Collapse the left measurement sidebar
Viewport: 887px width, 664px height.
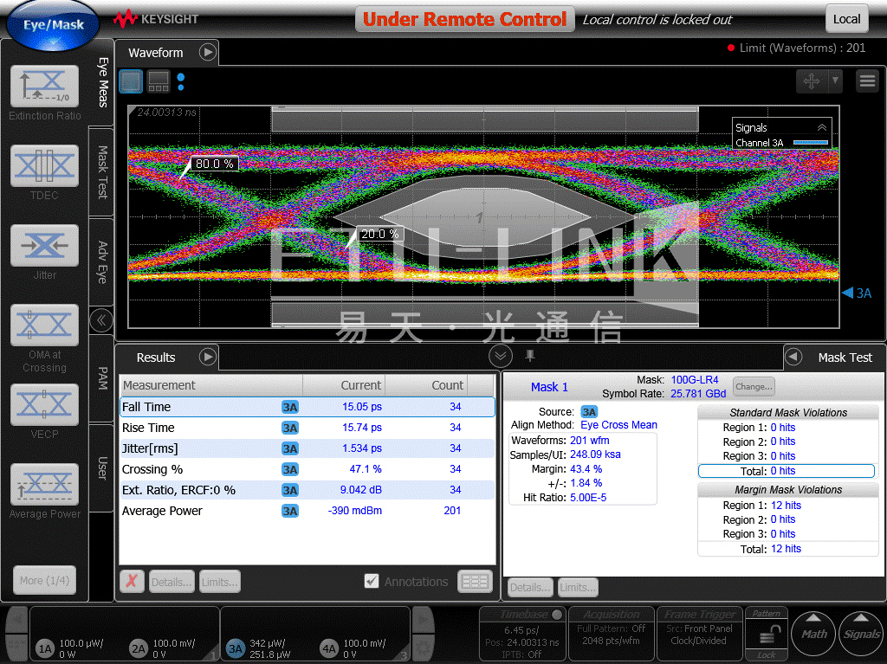pyautogui.click(x=101, y=320)
